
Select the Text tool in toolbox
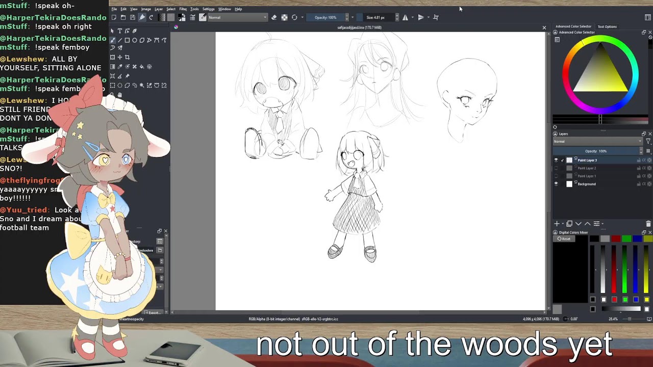click(120, 31)
